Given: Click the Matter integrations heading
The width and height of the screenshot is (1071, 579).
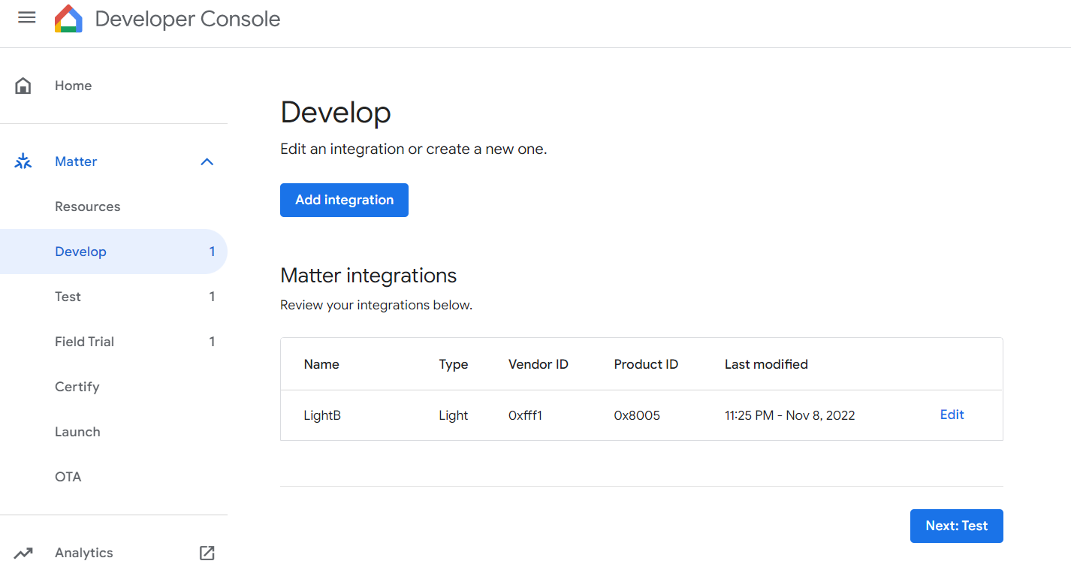Looking at the screenshot, I should tap(368, 276).
